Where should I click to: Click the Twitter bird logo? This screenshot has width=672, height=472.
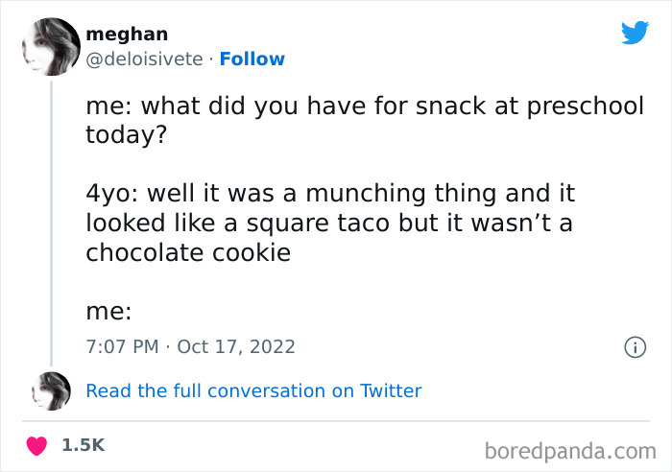tap(635, 35)
